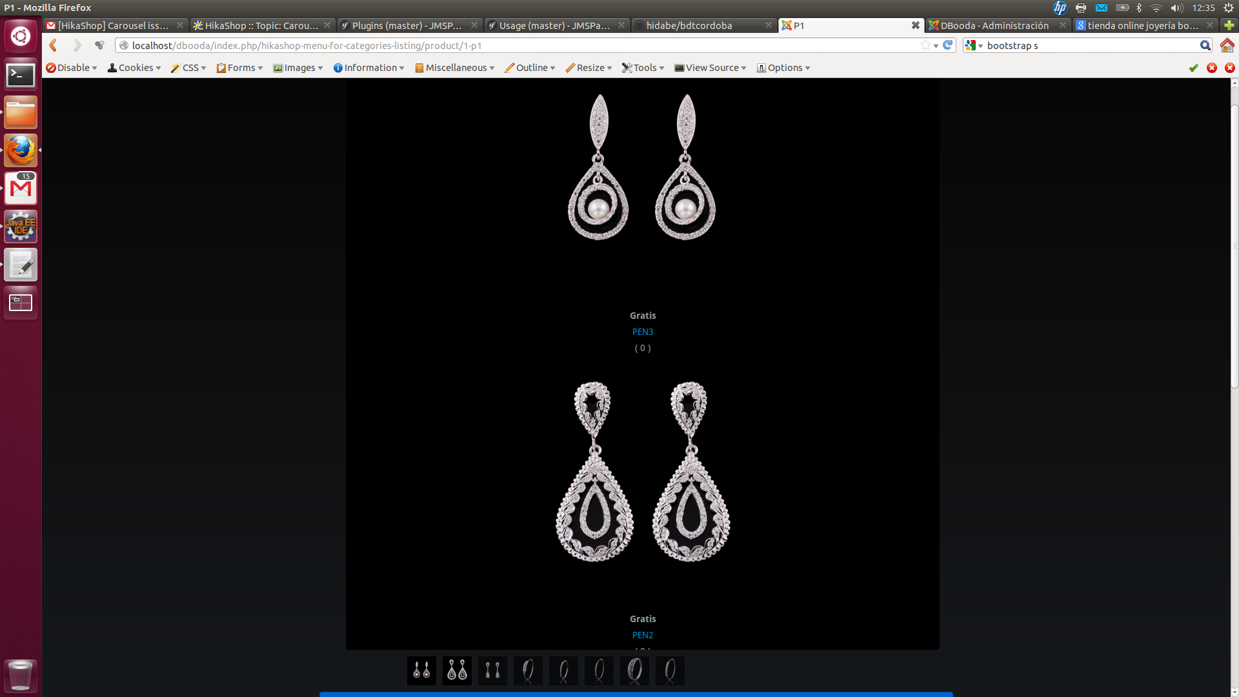Viewport: 1239px width, 697px height.
Task: Click the green checkmark validation icon
Action: coord(1193,68)
